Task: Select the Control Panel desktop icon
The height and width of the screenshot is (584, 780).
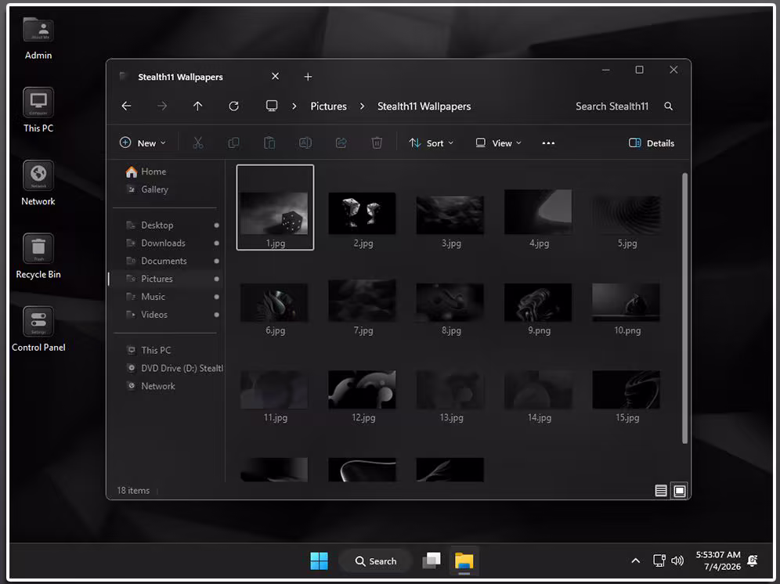Action: click(38, 330)
